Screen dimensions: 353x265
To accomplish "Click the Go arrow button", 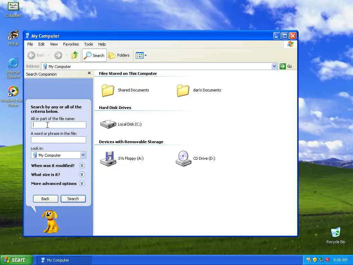I will 286,66.
